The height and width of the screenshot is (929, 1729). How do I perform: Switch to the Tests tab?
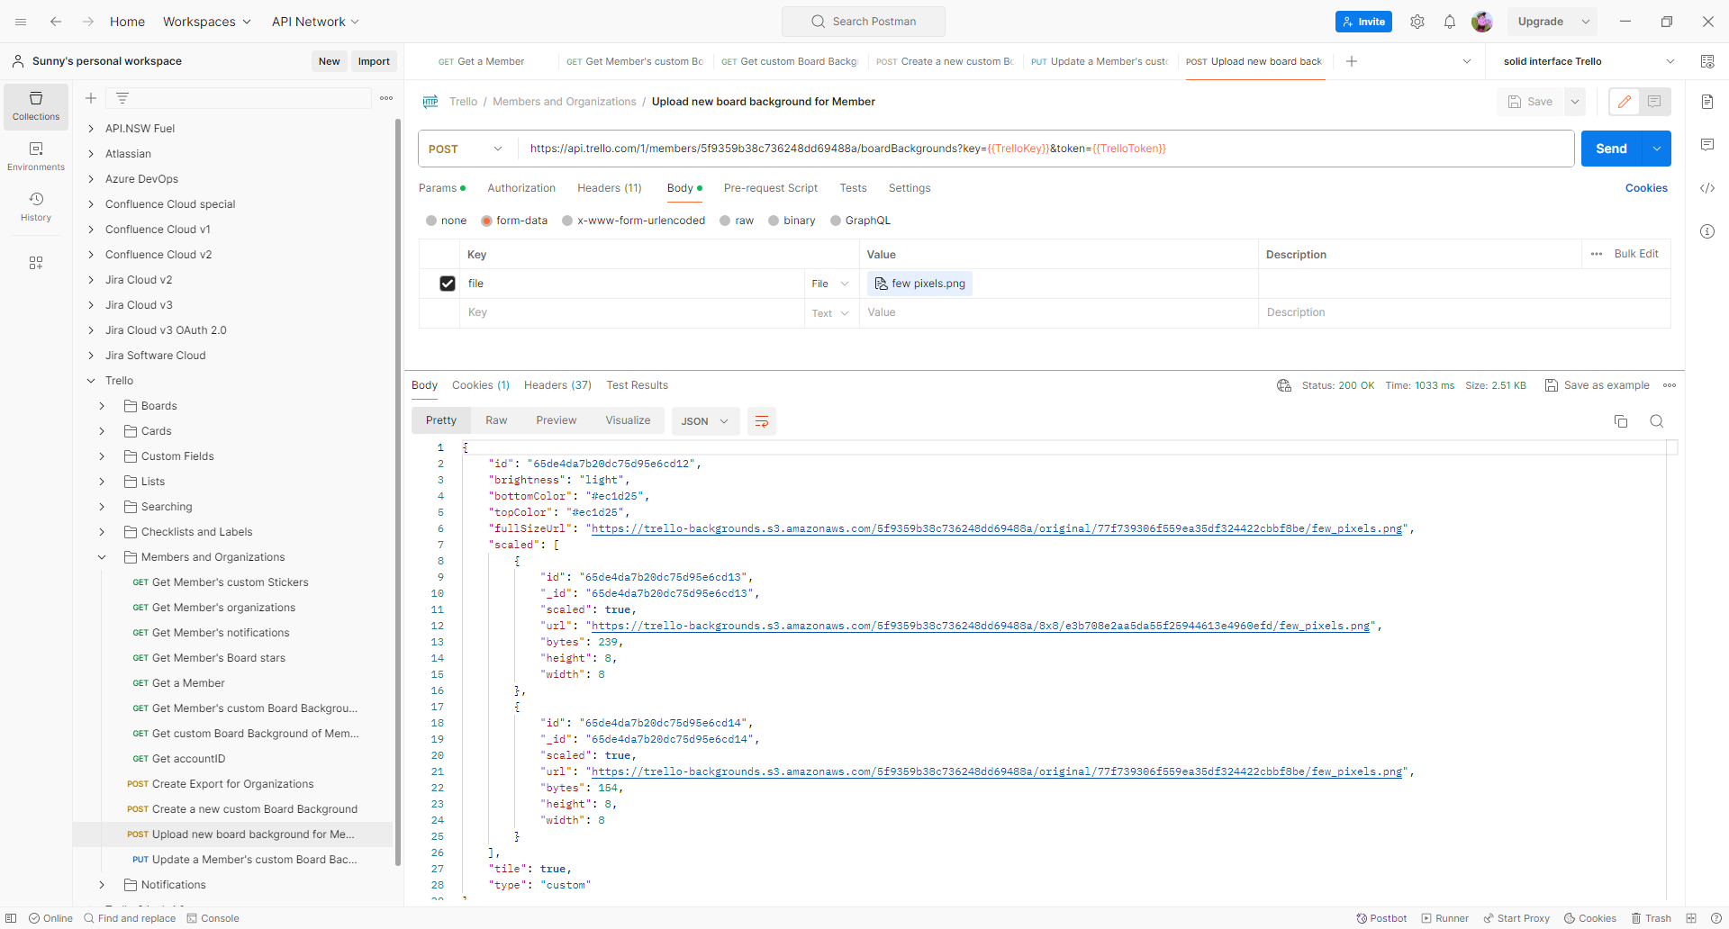tap(853, 188)
